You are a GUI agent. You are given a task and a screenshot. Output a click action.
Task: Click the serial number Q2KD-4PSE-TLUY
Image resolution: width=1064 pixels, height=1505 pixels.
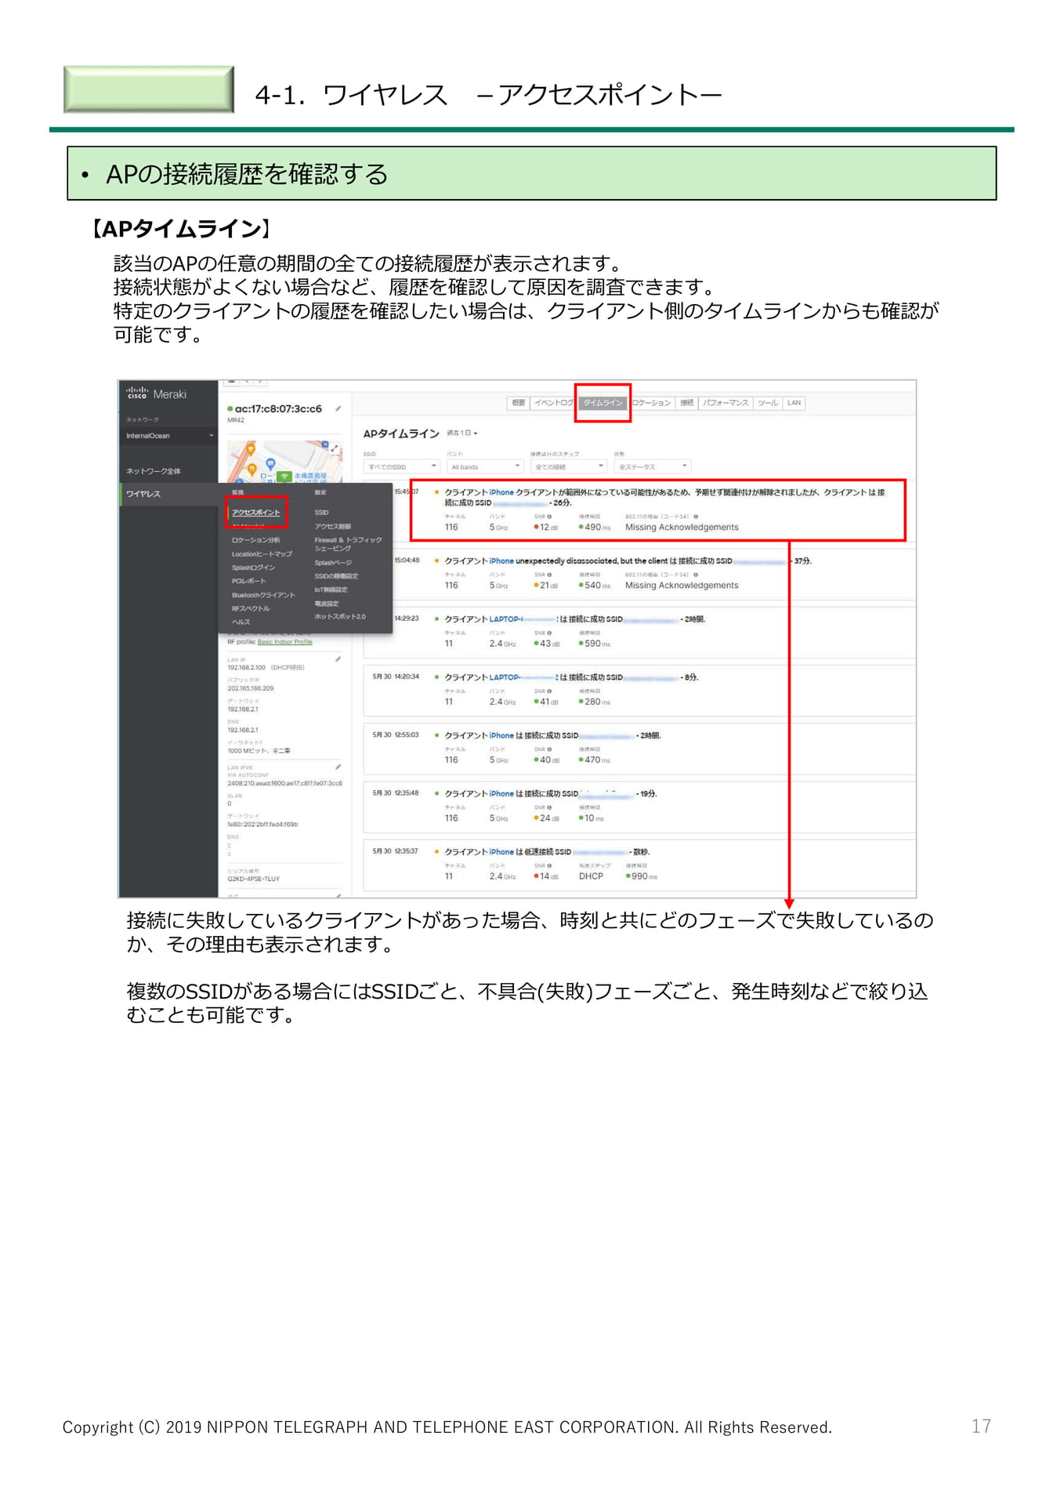(253, 879)
